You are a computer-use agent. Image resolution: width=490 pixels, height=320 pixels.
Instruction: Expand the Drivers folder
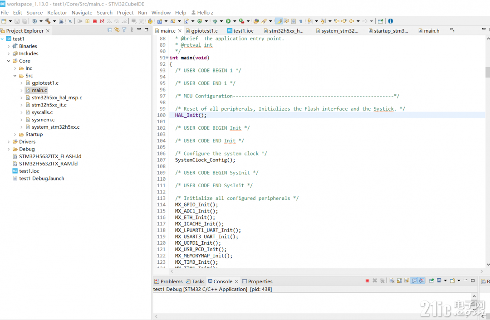point(9,142)
